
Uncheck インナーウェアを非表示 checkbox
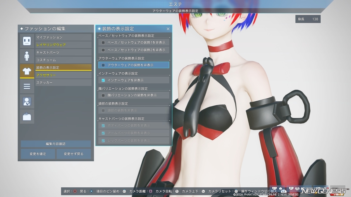tap(103, 80)
